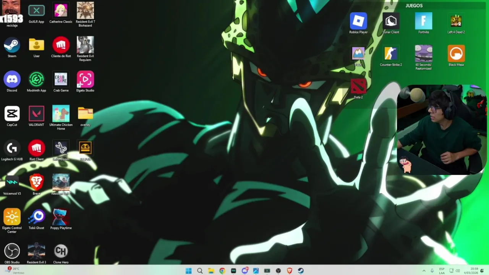
Task: Switch to OBS Studio in taskbar
Action: (278, 271)
